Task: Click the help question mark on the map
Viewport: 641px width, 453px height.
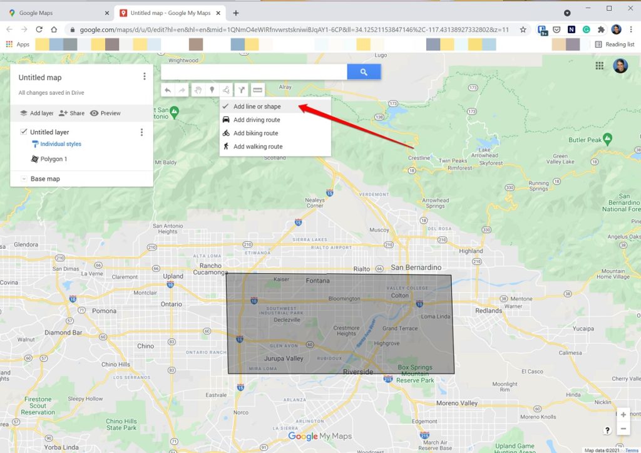Action: point(607,430)
